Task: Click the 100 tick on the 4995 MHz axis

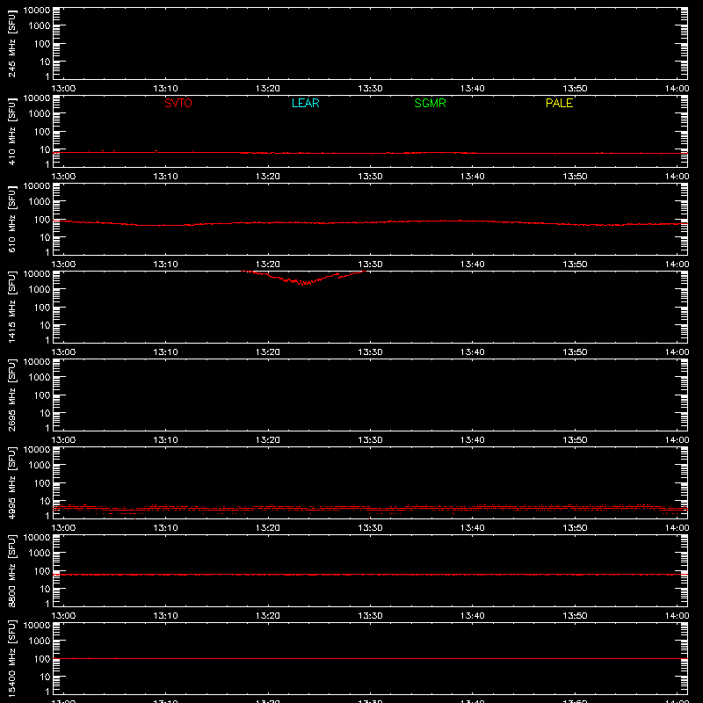Action: (x=42, y=483)
